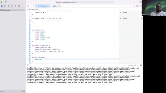Click line number 89 in gutter
The height and width of the screenshot is (93, 166).
(30, 45)
